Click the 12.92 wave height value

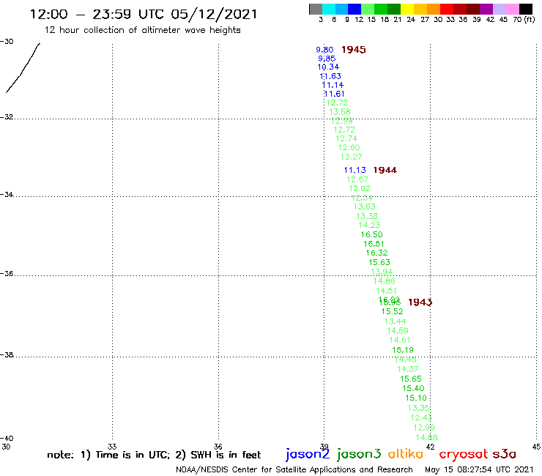click(x=360, y=188)
